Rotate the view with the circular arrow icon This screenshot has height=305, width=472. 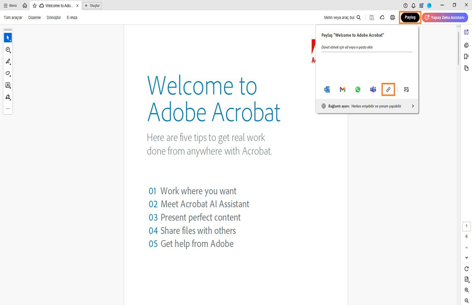click(466, 269)
